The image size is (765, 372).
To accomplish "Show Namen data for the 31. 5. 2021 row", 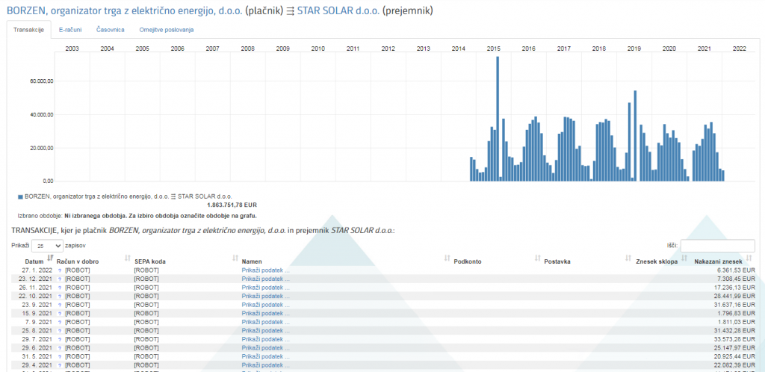I will click(265, 356).
